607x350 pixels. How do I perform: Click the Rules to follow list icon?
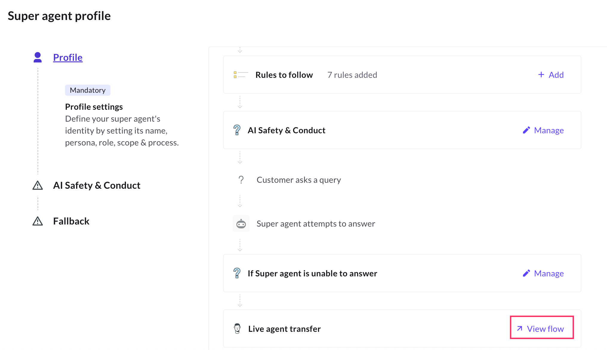[x=241, y=75]
